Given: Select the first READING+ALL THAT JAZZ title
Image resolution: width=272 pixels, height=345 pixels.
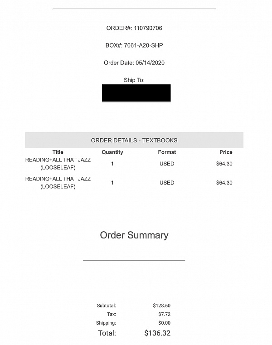Looking at the screenshot, I should point(58,164).
